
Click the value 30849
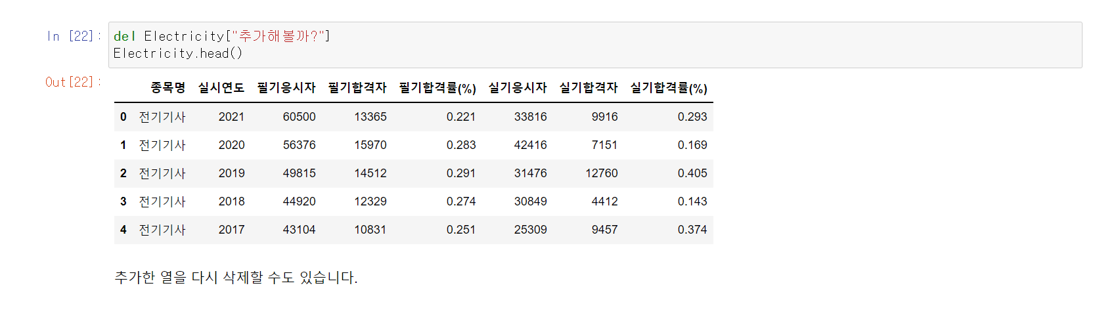(531, 201)
